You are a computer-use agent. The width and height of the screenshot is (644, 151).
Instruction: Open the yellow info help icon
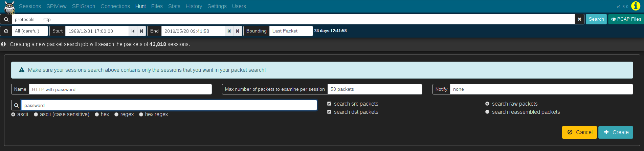point(636,6)
